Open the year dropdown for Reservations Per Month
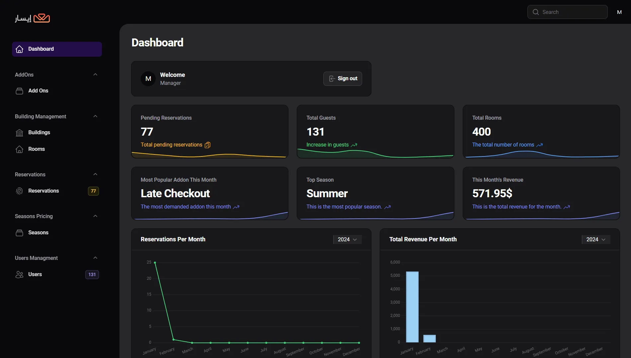 click(347, 239)
